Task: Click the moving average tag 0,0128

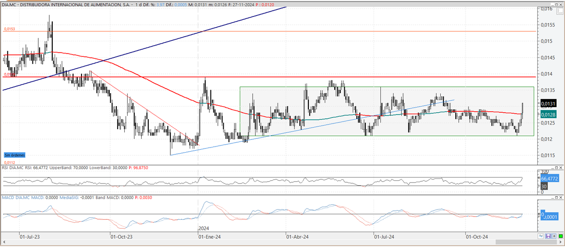Action: 549,115
